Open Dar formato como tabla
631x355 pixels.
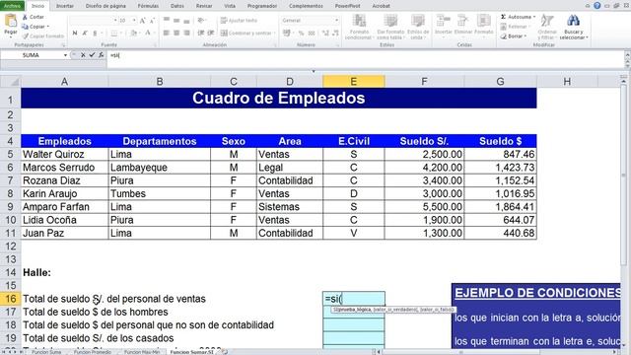[390, 27]
